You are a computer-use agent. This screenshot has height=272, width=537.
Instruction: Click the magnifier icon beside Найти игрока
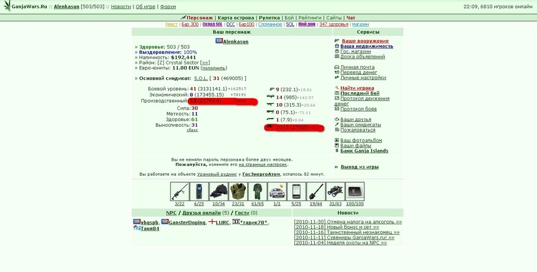click(x=337, y=88)
